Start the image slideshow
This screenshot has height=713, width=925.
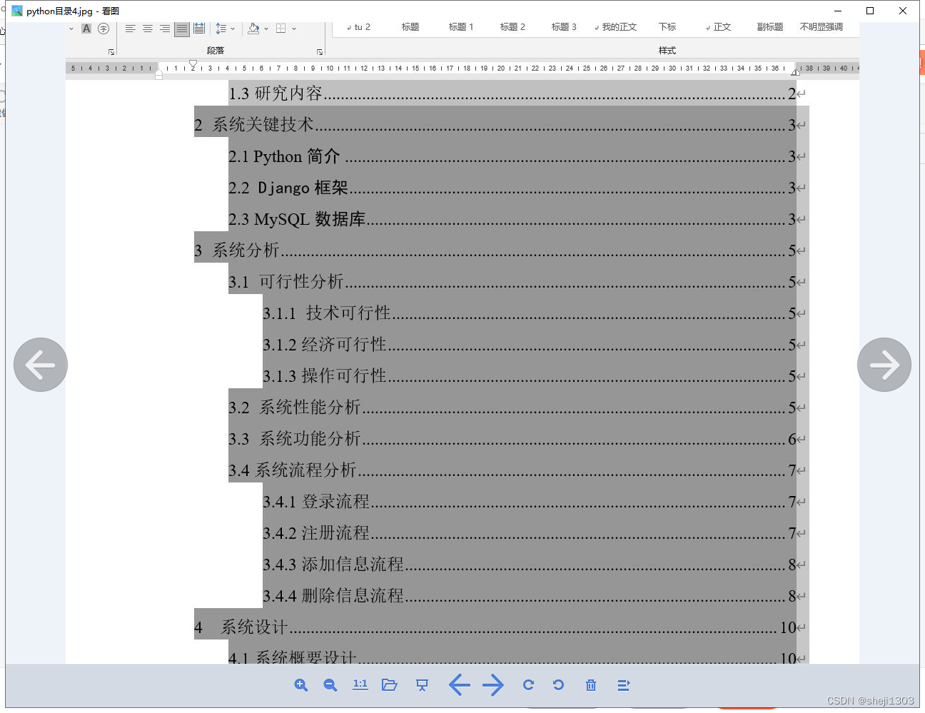pos(422,685)
